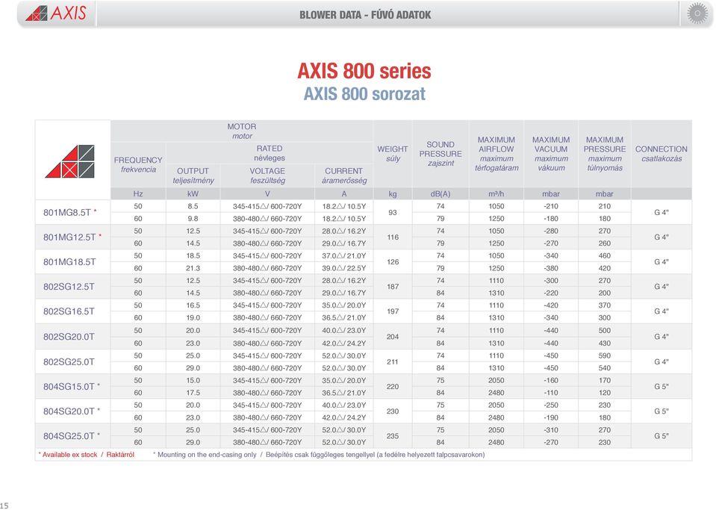Select the weight value 187

(x=393, y=287)
